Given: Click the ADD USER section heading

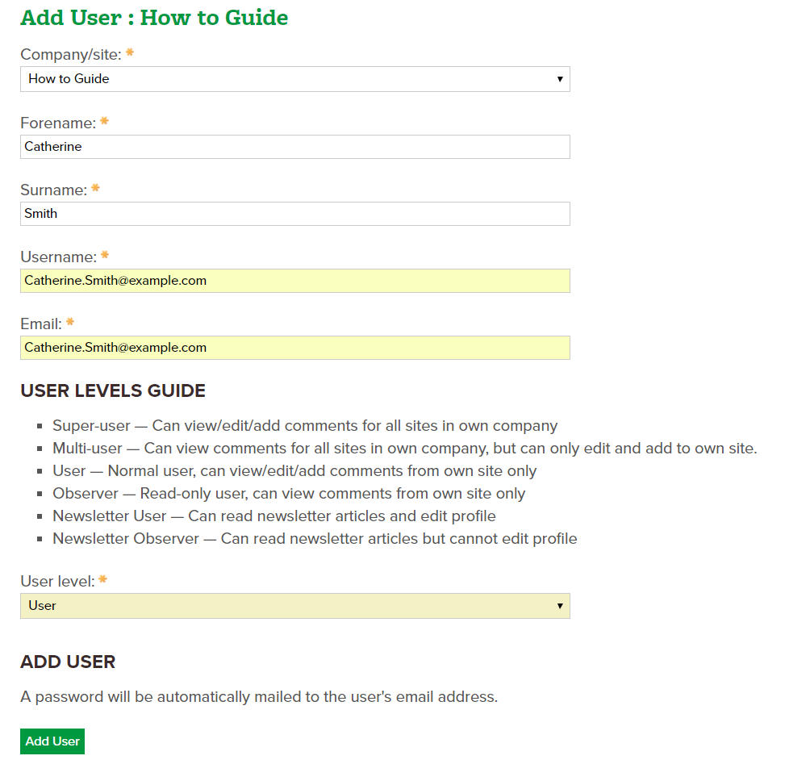Looking at the screenshot, I should [68, 662].
